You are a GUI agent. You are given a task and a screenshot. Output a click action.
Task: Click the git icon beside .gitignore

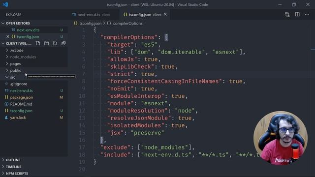click(x=6, y=84)
